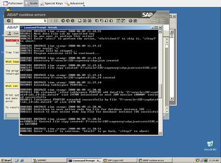This screenshot has height=163, width=221.
Task: Click the taskbar clock 11:24 AM
Action: click(213, 160)
